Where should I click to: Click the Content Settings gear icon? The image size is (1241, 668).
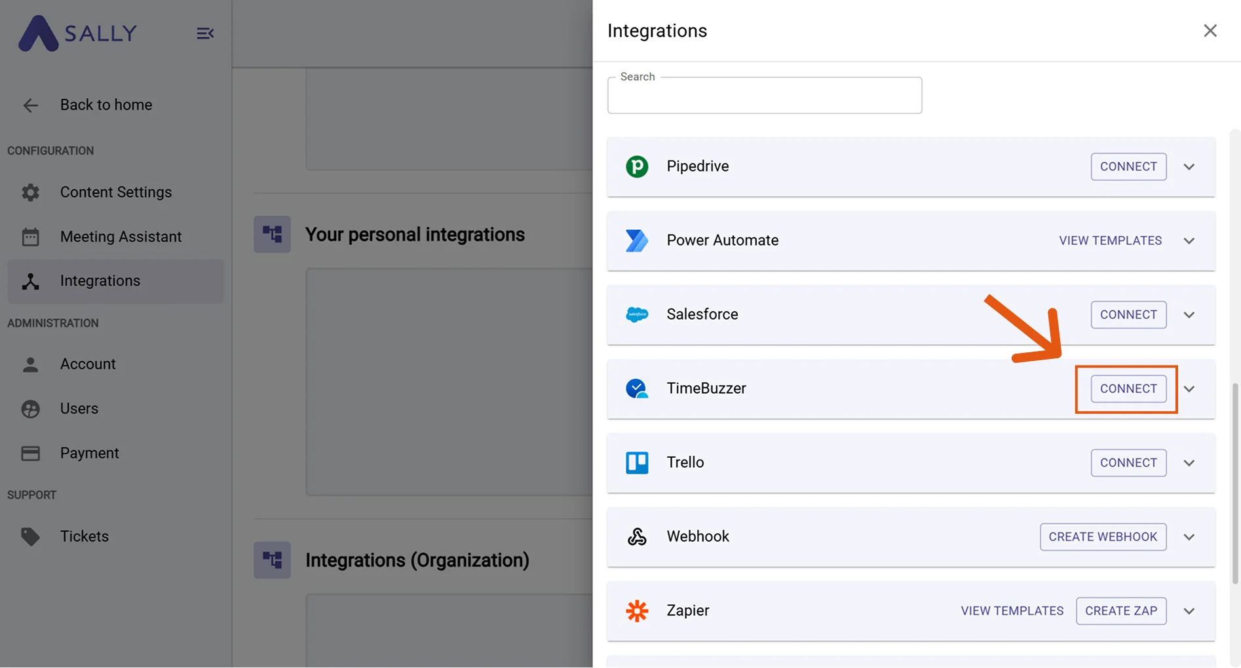(x=30, y=192)
